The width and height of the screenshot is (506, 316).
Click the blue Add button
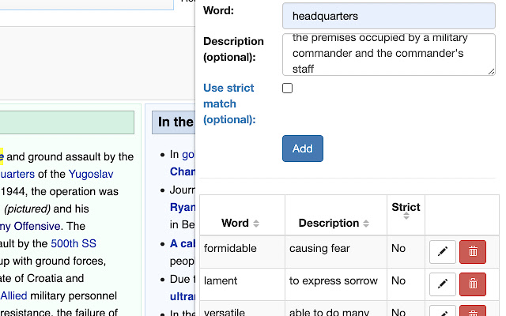pos(302,149)
